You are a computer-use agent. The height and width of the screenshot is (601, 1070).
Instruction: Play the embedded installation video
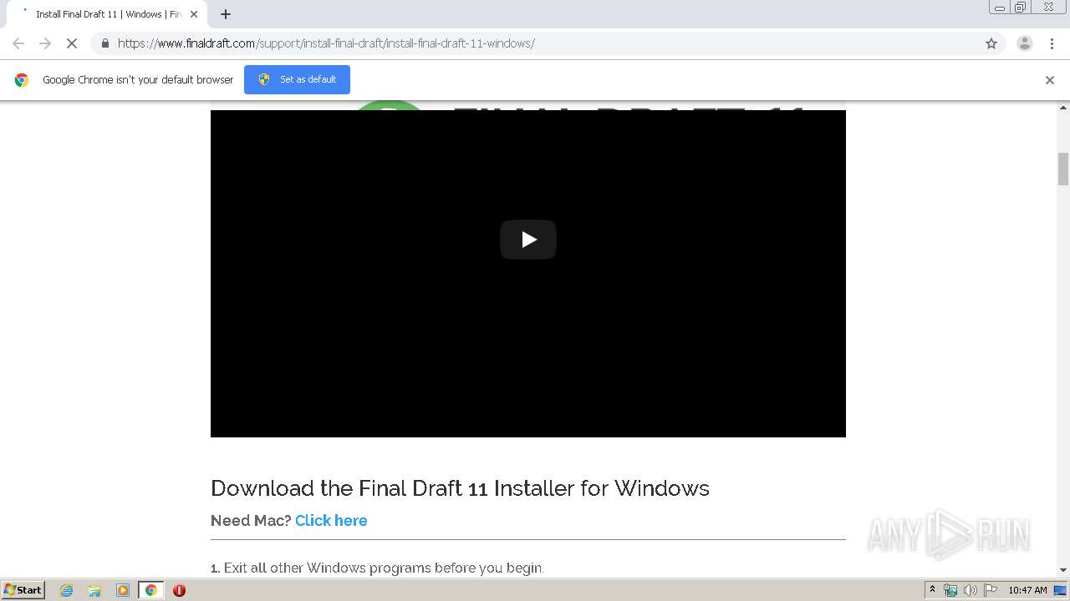[528, 240]
